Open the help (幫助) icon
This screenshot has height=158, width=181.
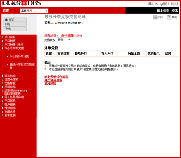click(x=169, y=17)
